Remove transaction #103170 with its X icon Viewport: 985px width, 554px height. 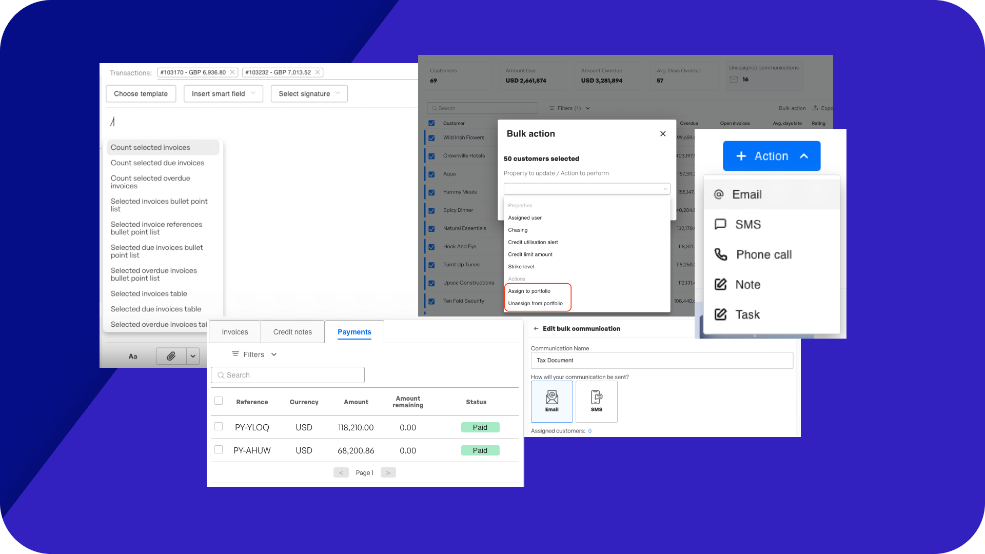click(232, 72)
